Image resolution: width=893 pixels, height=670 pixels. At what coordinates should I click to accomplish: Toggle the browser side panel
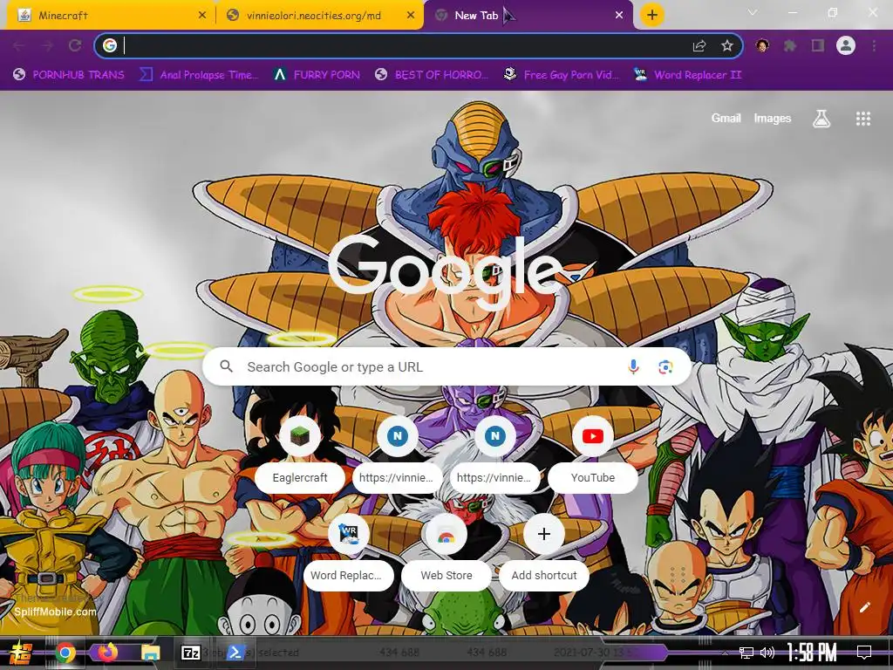(x=818, y=45)
